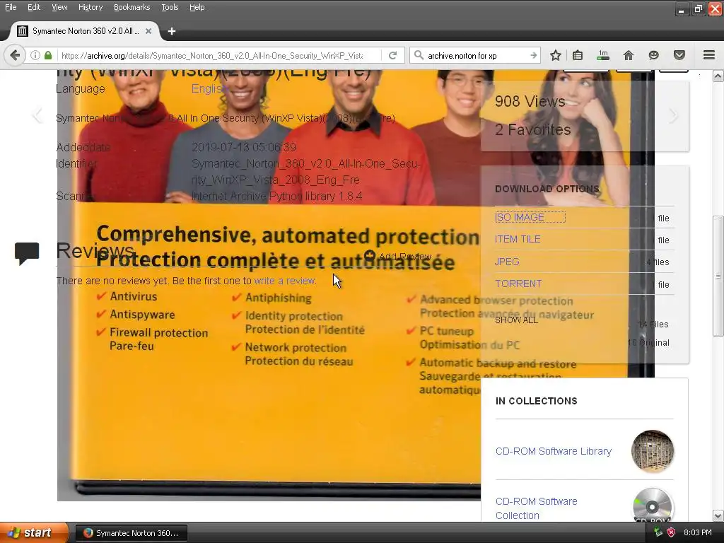This screenshot has height=543, width=724.
Task: Open the smiley chat toolbar icon
Action: [653, 55]
